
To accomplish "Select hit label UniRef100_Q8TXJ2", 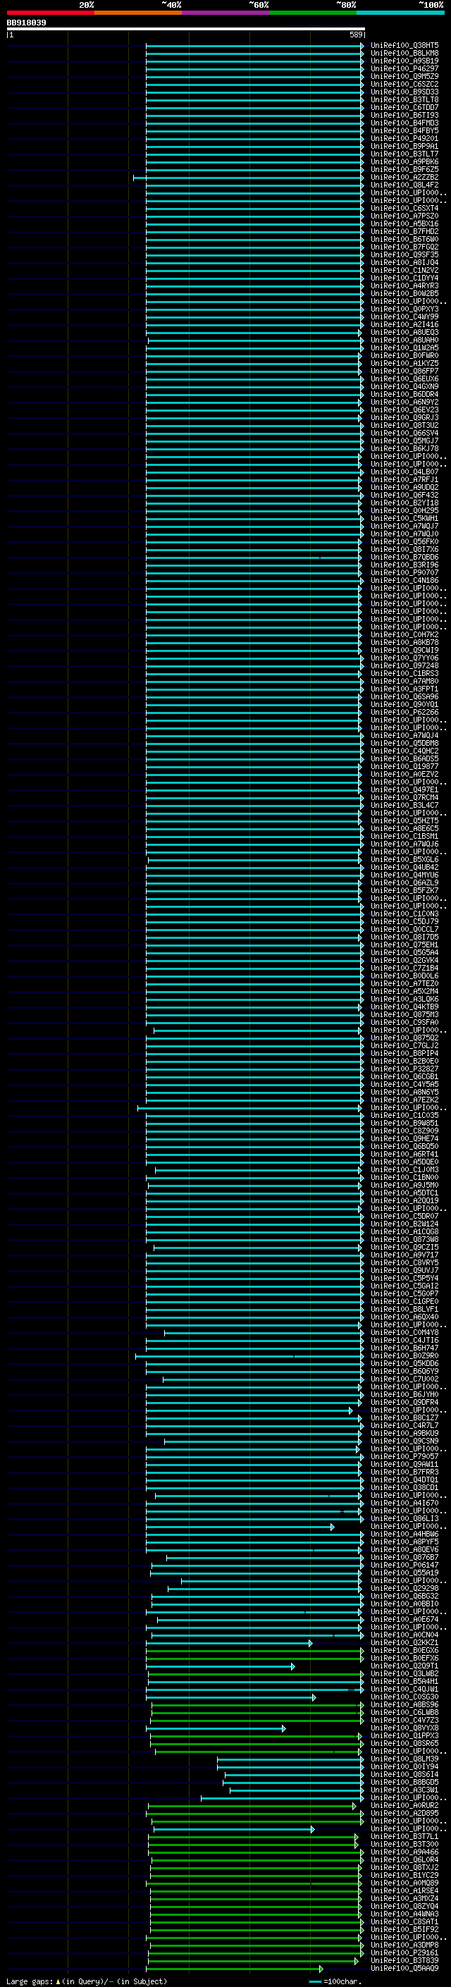I will [404, 1866].
